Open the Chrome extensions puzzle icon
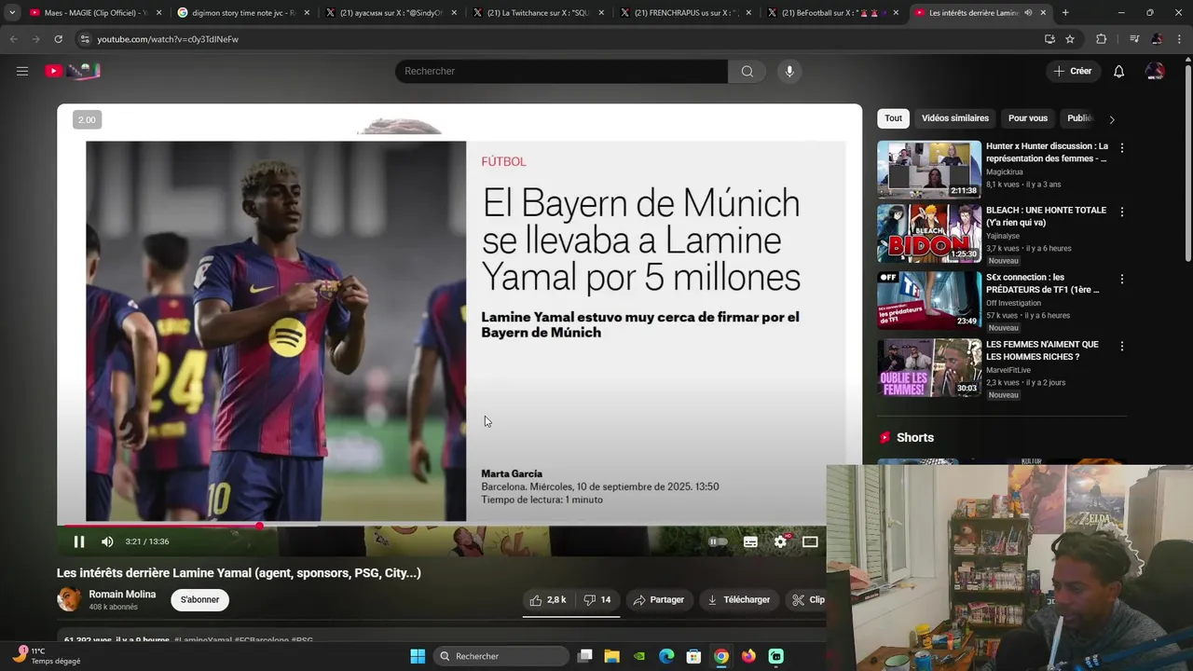This screenshot has height=671, width=1193. pos(1102,39)
